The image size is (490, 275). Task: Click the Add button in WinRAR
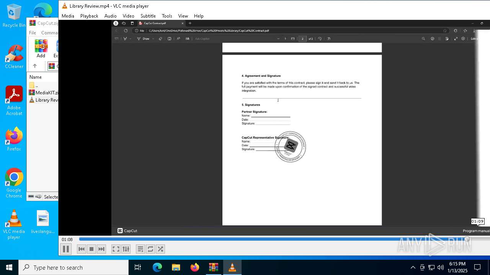41,49
